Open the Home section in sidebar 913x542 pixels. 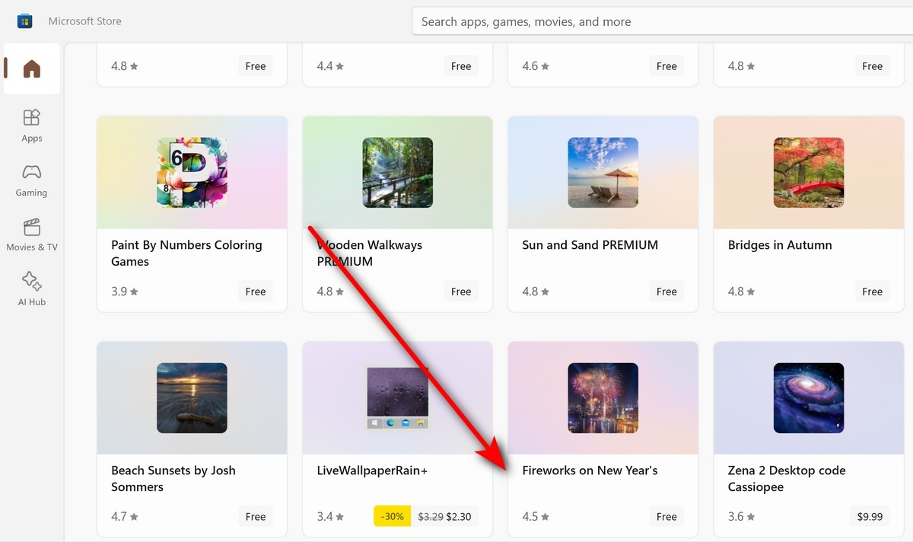click(31, 69)
